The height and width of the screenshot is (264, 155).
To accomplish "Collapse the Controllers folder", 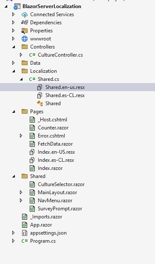I will coord(14,47).
